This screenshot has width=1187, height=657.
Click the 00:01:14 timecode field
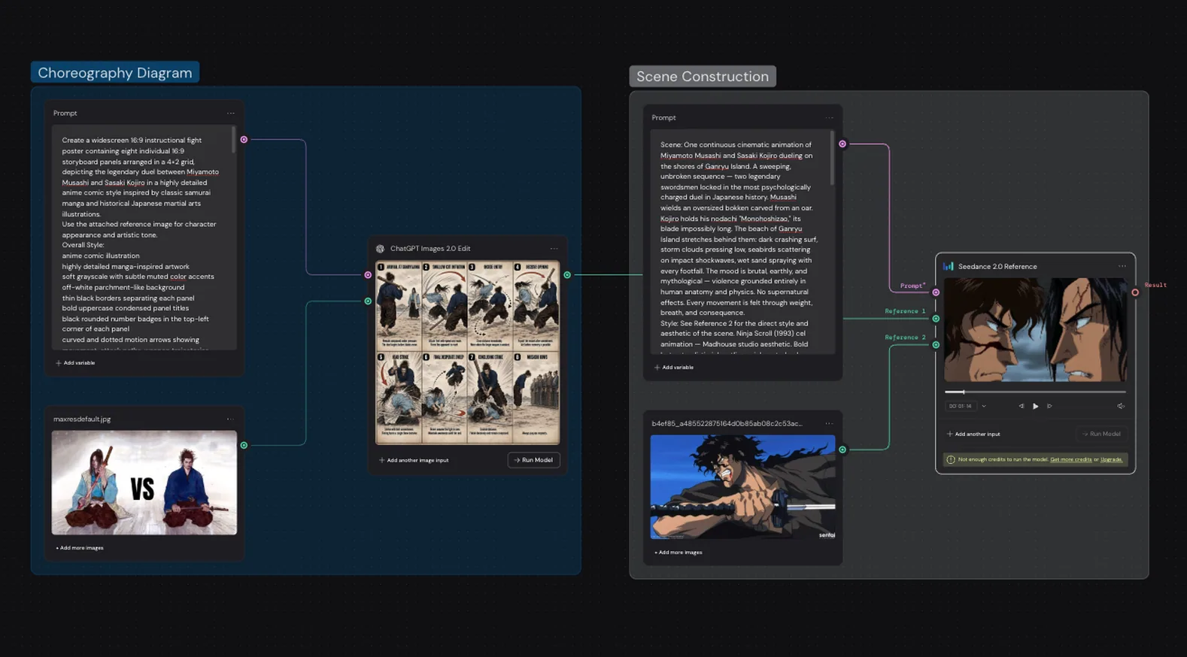[x=961, y=407]
